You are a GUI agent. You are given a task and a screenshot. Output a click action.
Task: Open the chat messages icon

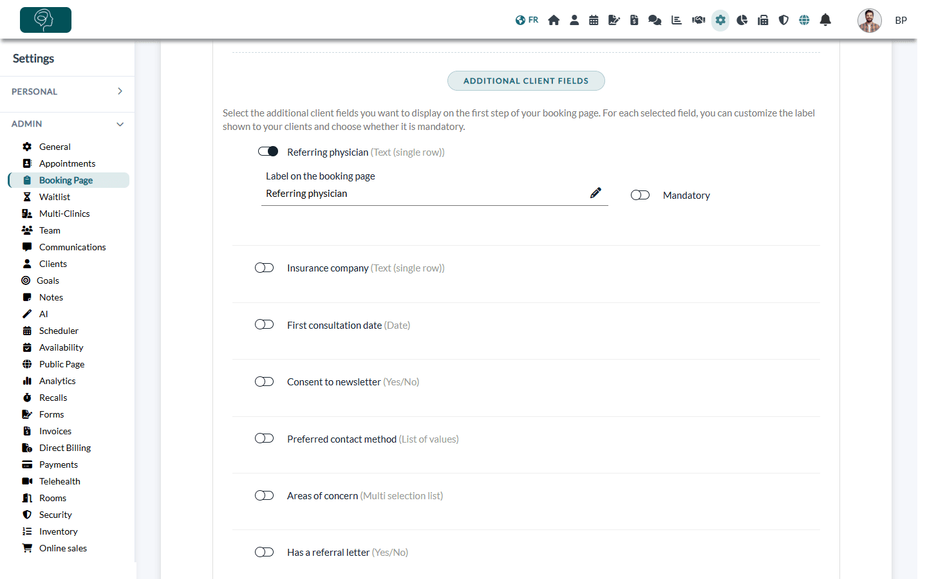click(x=655, y=20)
